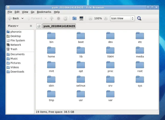
Task: Select the media folder
Action: coord(140,52)
